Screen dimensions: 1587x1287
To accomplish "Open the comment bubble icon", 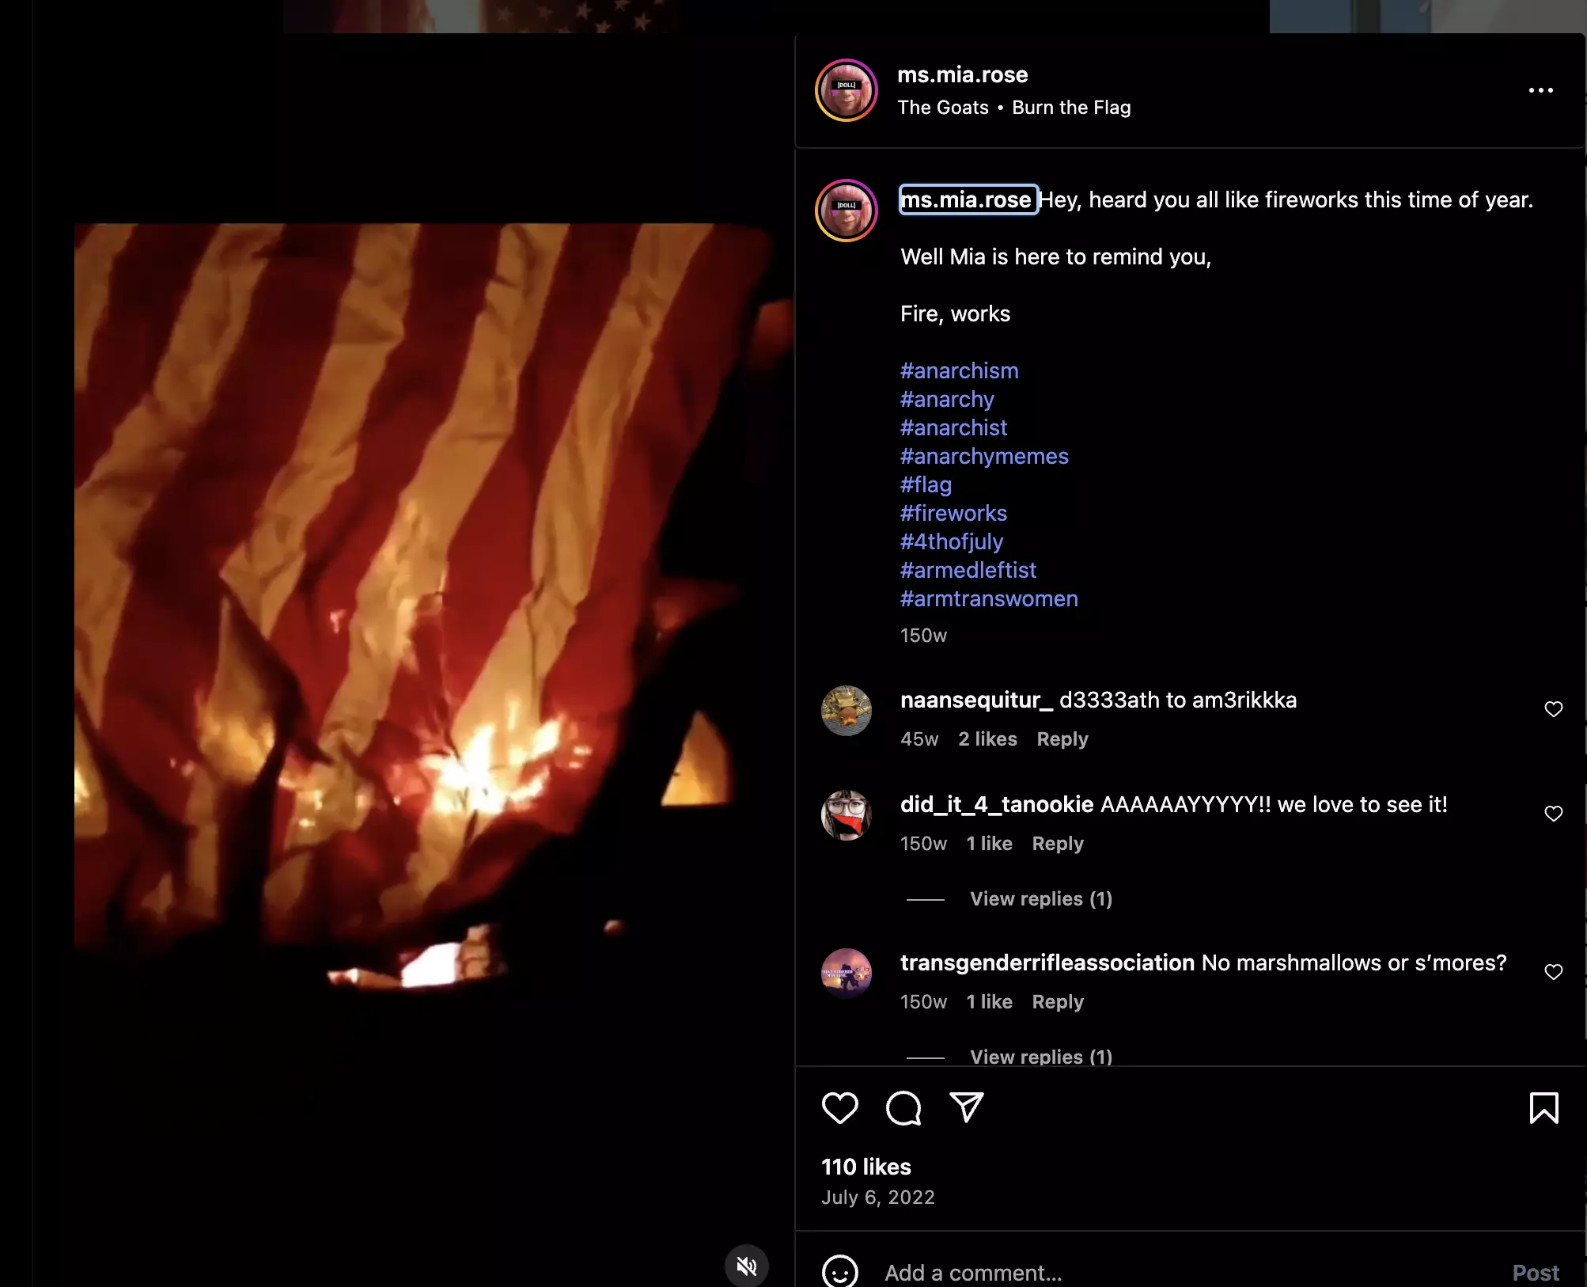I will tap(903, 1107).
